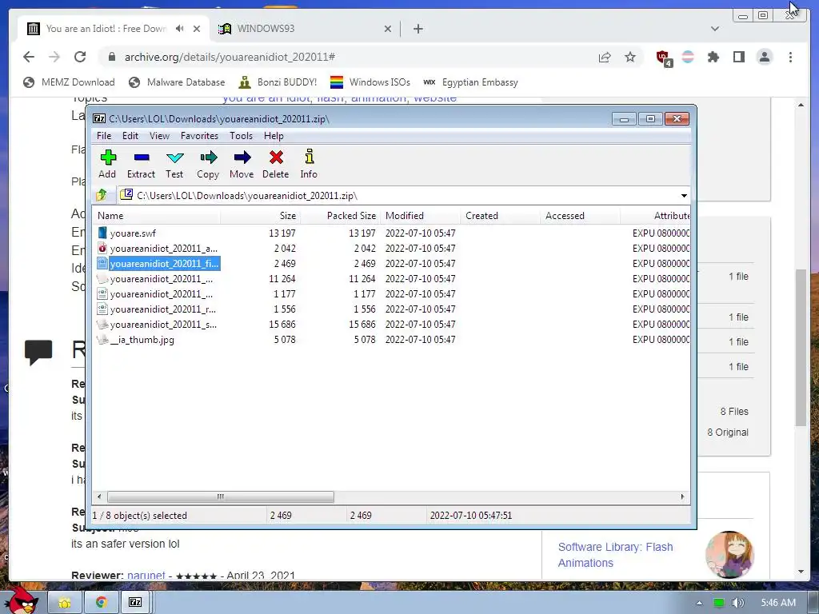Click the taskbar clock showing 5:46 AM
This screenshot has height=614, width=819.
778,603
